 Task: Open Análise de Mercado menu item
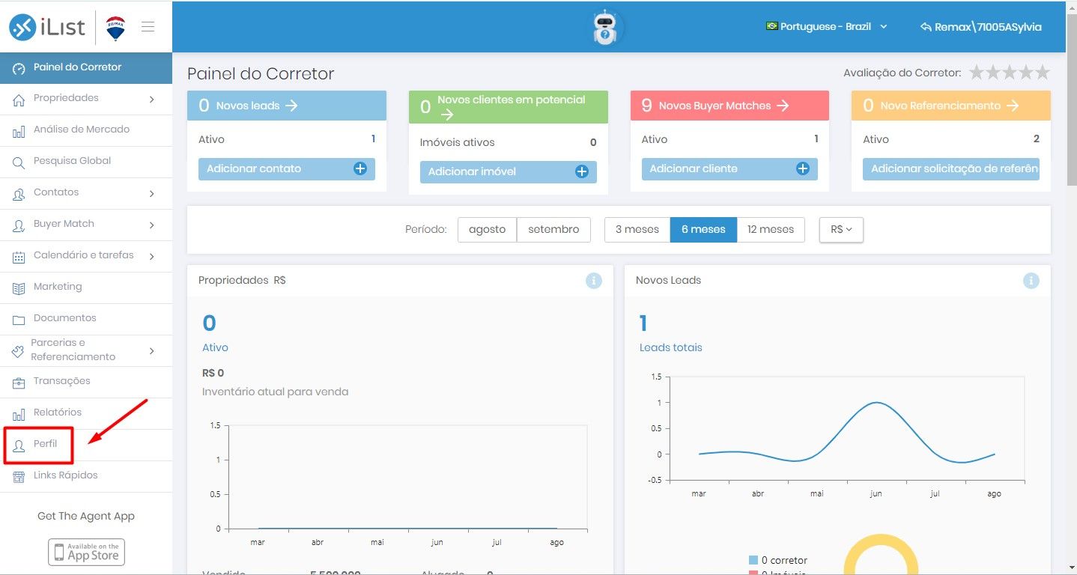click(x=86, y=130)
